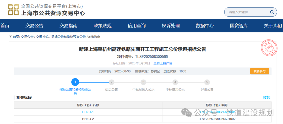283x124 pixels.
Task: Click 交通系统 in the breadcrumb
Action: 42,37
